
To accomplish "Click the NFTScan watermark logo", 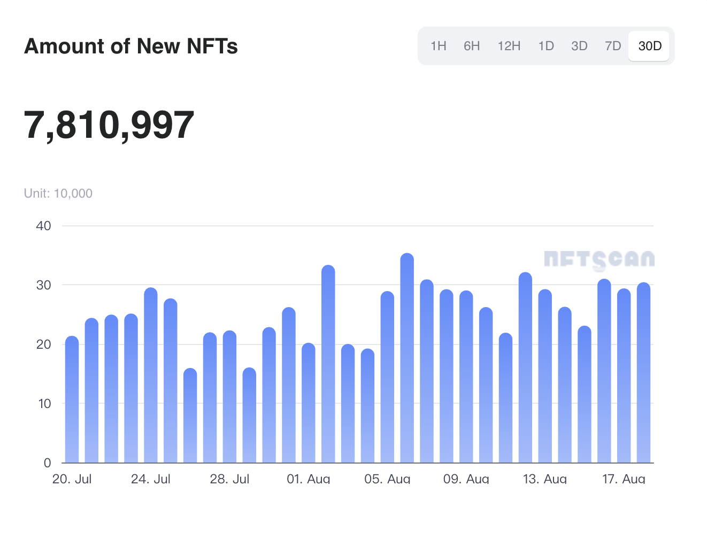I will [599, 260].
